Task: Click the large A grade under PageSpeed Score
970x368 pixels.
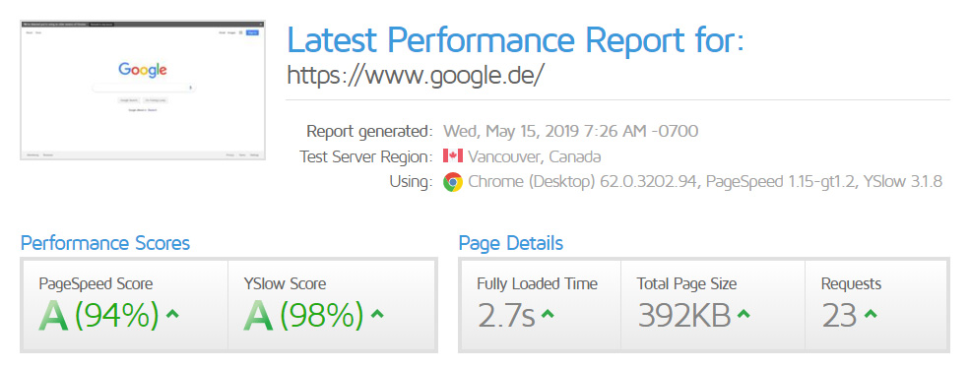Action: [53, 316]
